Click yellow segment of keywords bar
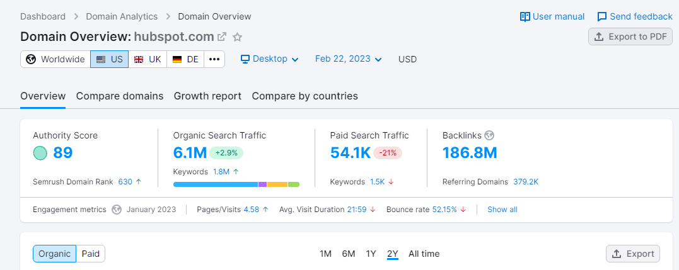 [x=277, y=184]
